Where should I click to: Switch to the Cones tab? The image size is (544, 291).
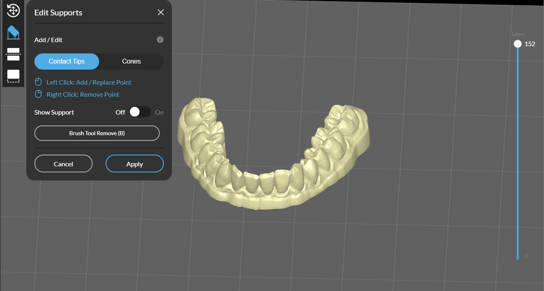click(x=131, y=62)
